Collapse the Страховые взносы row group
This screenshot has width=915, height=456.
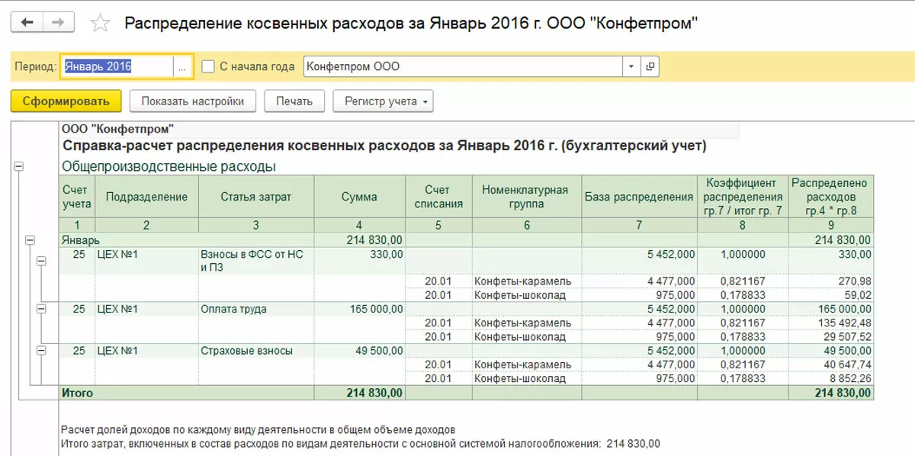click(41, 351)
